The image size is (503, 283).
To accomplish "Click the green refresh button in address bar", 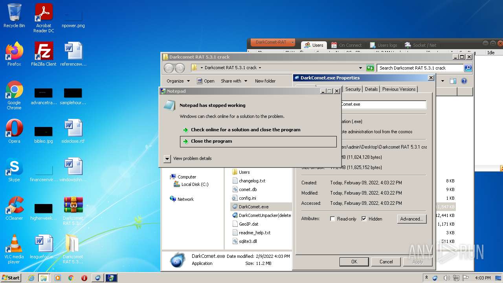I will [370, 68].
